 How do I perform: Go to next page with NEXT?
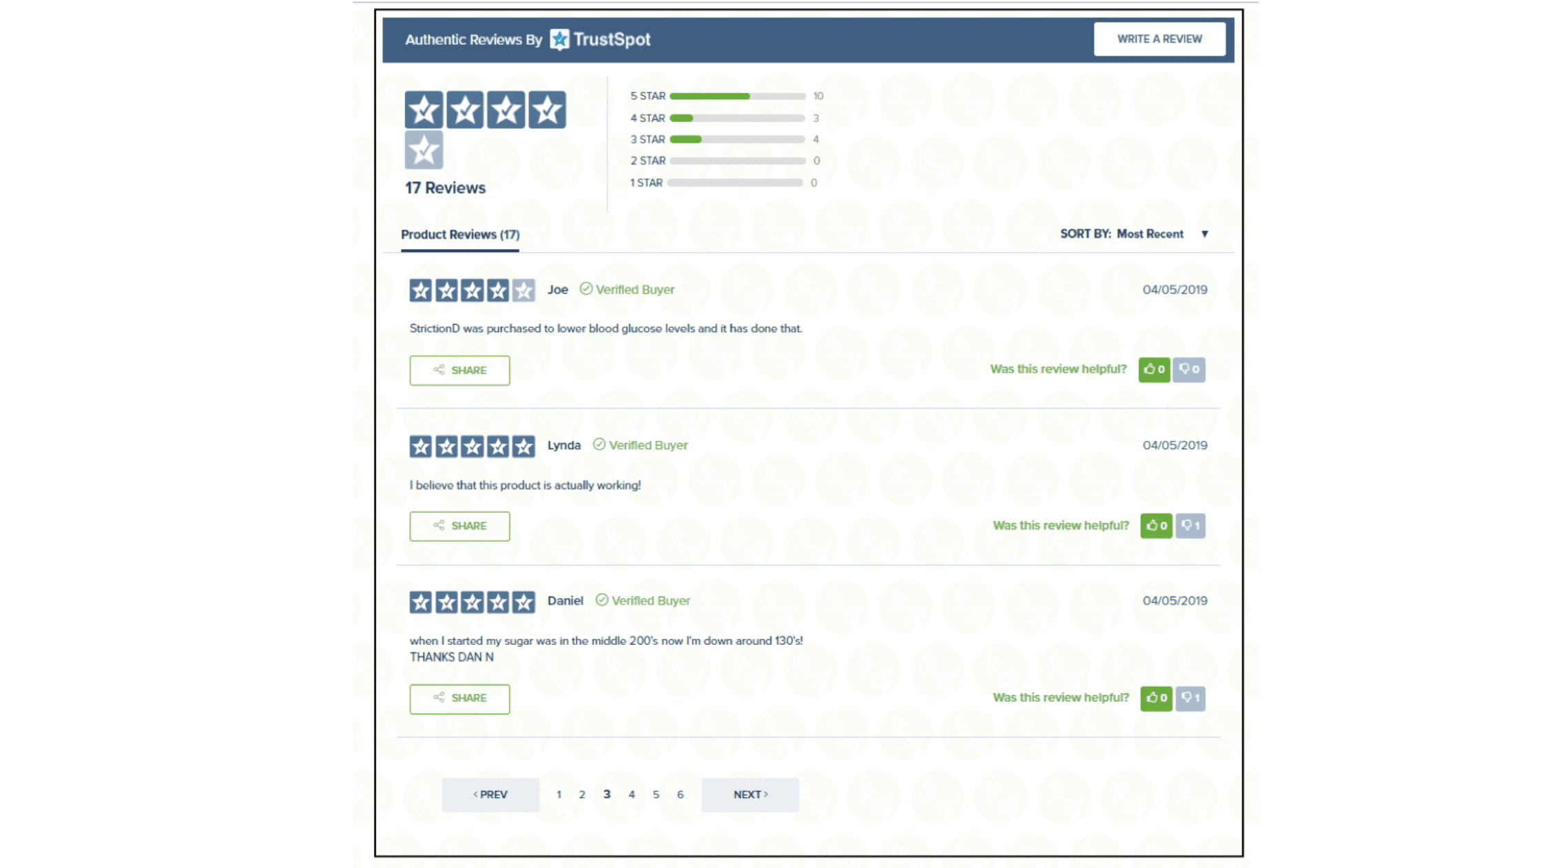pos(750,794)
